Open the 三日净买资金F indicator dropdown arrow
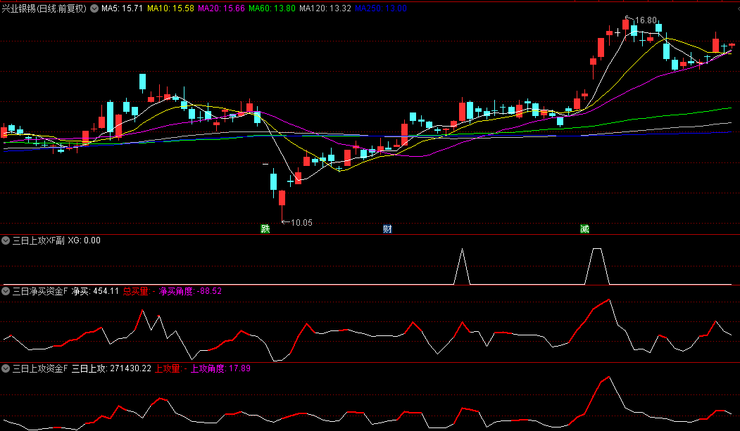Viewport: 740px width, 431px height. click(6, 290)
